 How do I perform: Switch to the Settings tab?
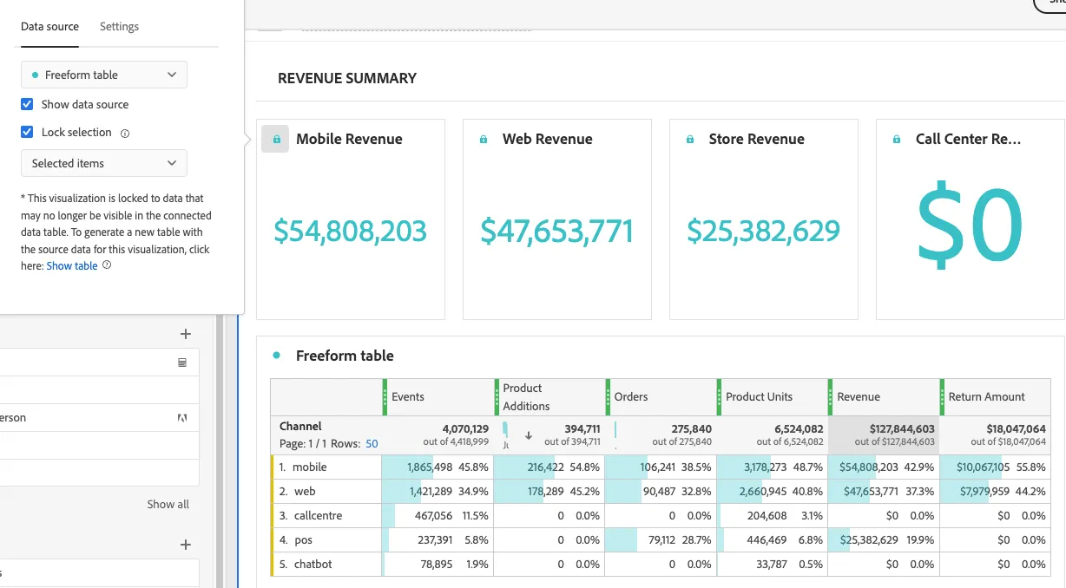click(x=119, y=27)
